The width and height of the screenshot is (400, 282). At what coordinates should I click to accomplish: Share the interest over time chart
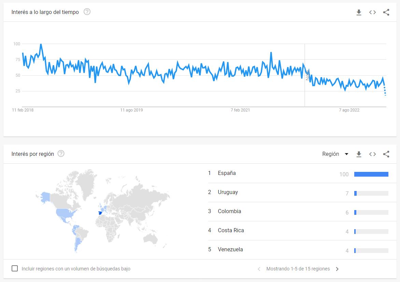(386, 12)
